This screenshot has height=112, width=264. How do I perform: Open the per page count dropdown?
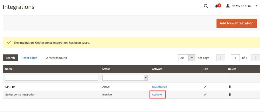tap(187, 58)
